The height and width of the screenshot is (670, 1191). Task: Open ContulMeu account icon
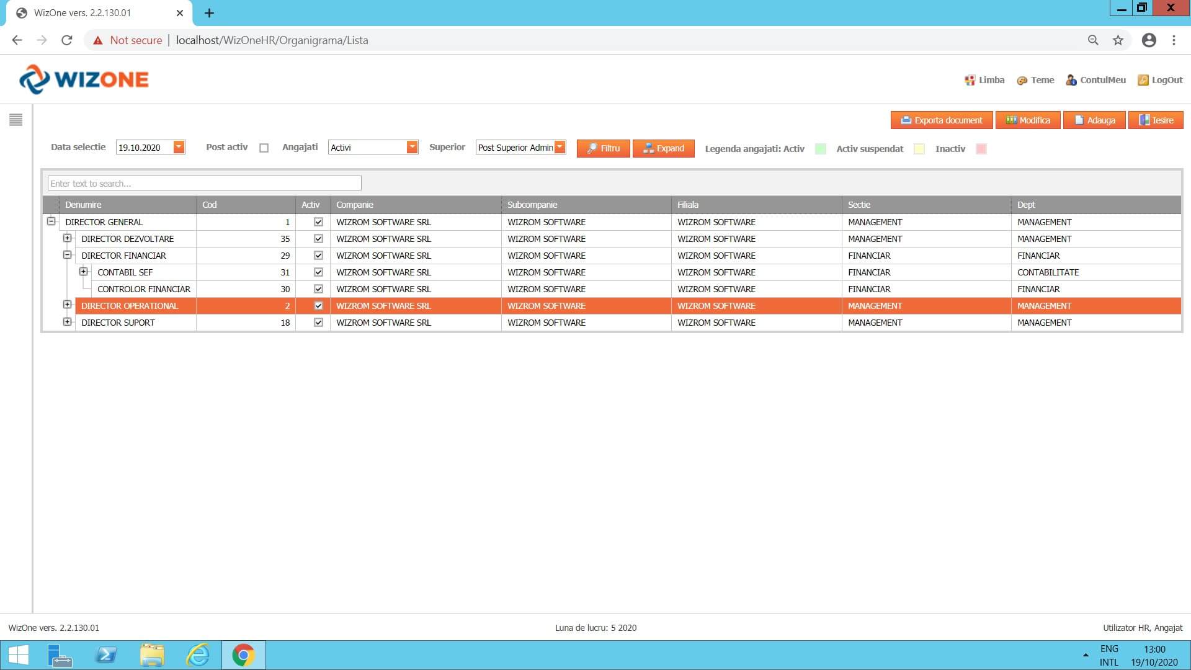(x=1071, y=80)
